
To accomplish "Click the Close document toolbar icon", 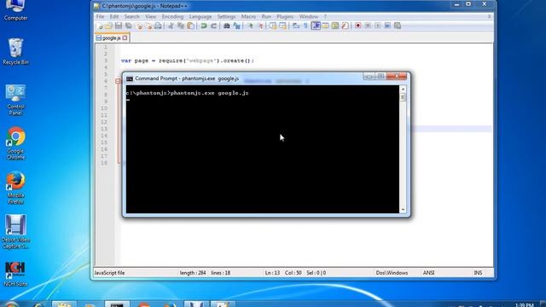I will [139, 26].
